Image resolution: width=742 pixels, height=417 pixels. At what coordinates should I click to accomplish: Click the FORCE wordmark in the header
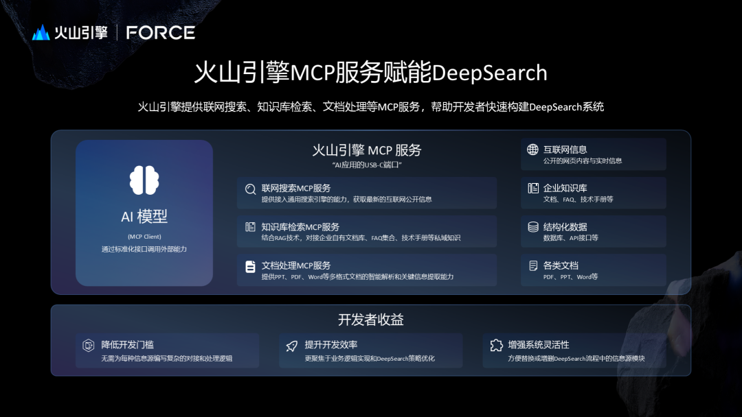tap(160, 33)
